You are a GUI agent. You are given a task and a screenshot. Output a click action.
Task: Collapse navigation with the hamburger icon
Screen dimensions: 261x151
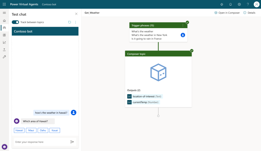(4, 12)
